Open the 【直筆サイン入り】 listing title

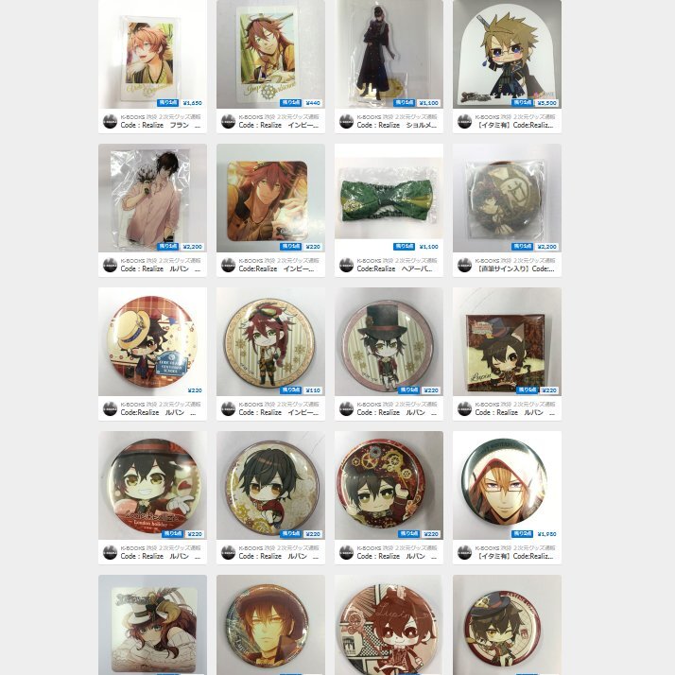(x=516, y=269)
